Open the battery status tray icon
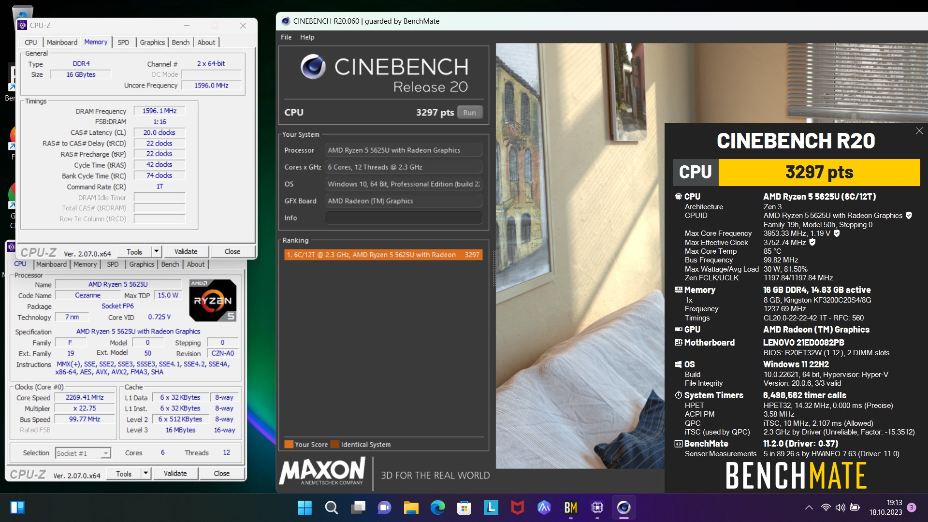Viewport: 928px width, 522px height. [x=855, y=507]
